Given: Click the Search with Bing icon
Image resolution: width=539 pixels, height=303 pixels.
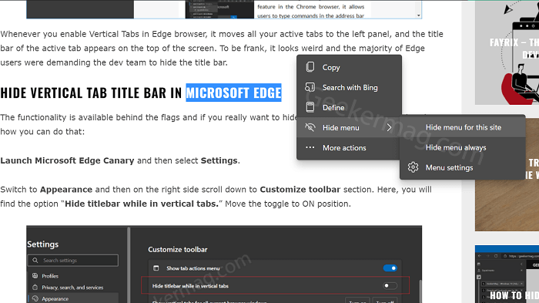Looking at the screenshot, I should (x=310, y=87).
